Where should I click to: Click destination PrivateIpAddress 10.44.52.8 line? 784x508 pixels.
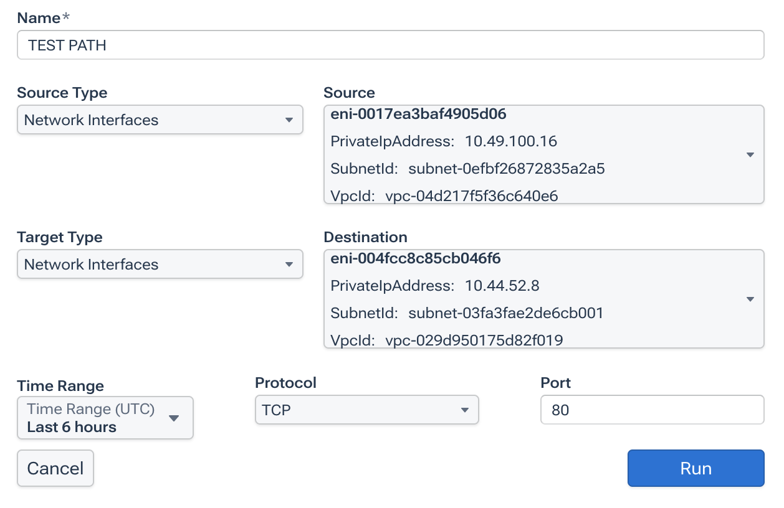click(434, 286)
